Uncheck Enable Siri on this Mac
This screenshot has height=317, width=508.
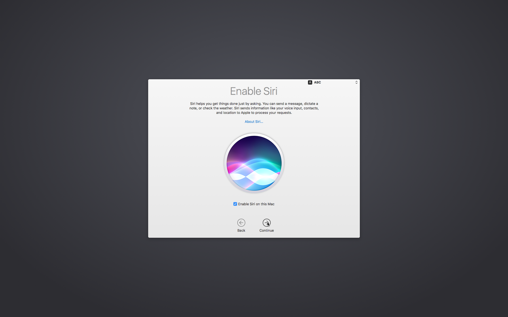pos(235,204)
